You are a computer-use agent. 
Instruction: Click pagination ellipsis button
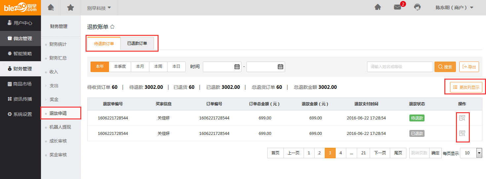point(352,153)
